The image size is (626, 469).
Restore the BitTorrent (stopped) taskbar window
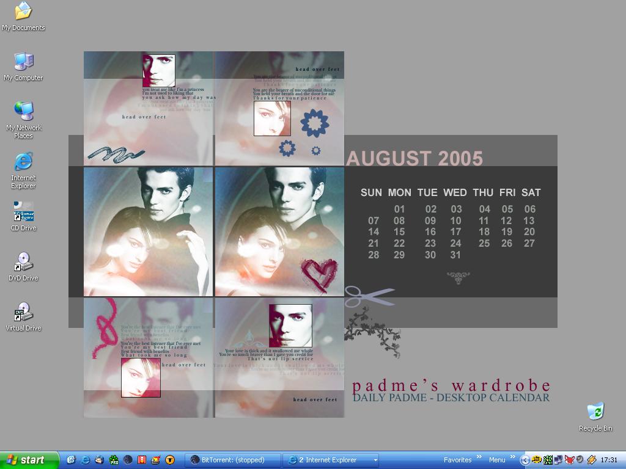[233, 460]
